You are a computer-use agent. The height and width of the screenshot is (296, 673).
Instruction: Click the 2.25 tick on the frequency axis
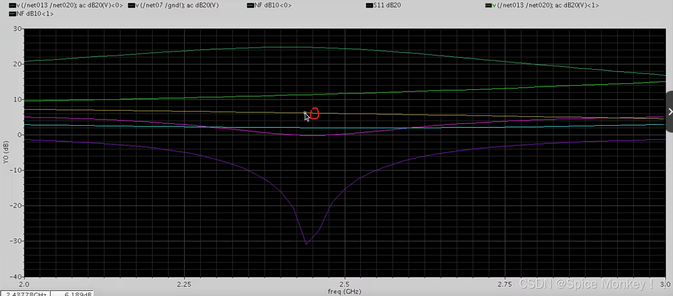(184, 284)
